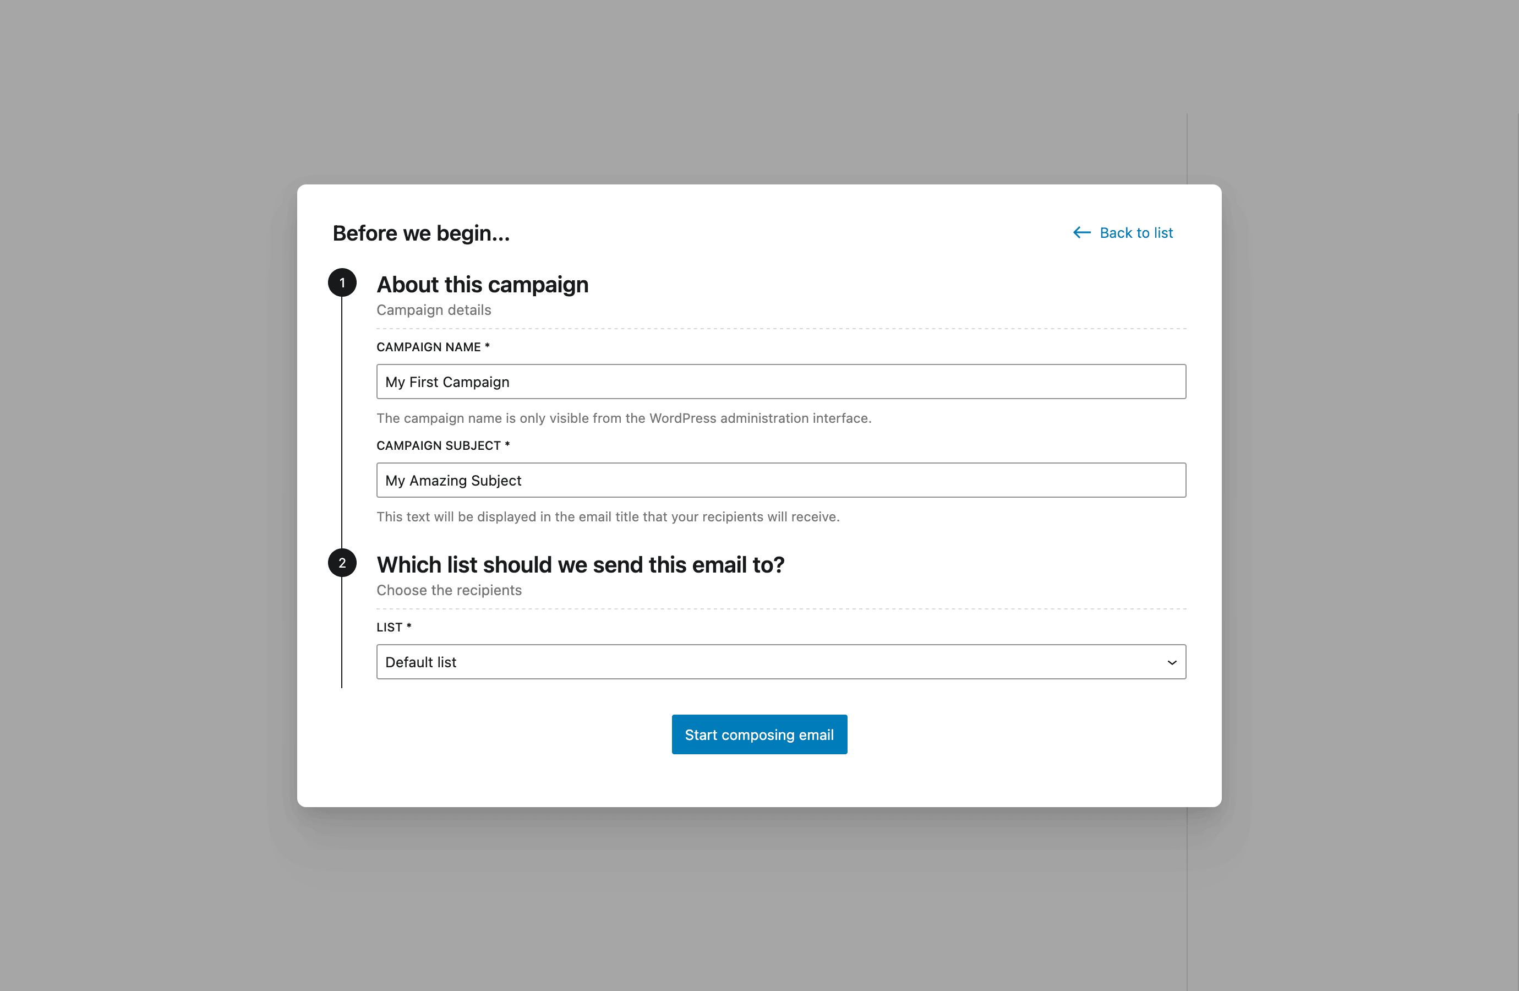Click the About this campaign heading

tap(482, 284)
